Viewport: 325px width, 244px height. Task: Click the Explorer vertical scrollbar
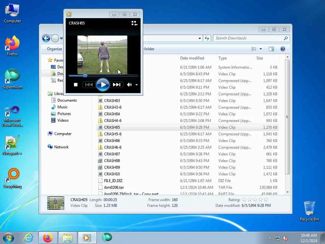[287, 117]
